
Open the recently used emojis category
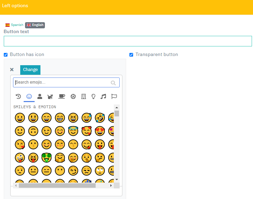coord(19,97)
